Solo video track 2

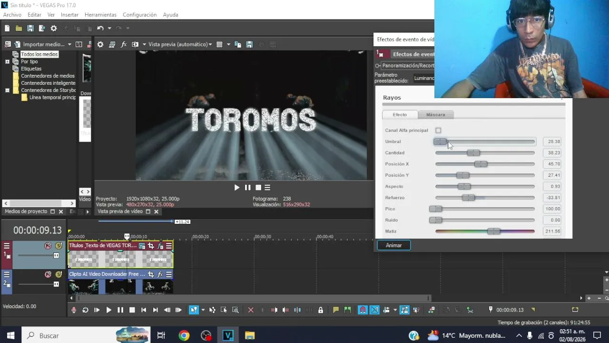[59, 274]
